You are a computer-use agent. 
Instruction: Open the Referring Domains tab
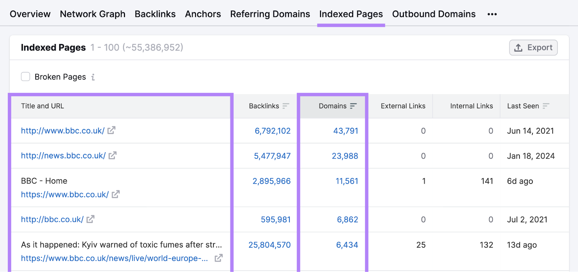click(x=270, y=14)
